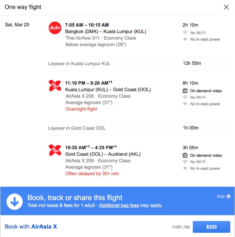This screenshot has height=237, width=235.
Task: Click the info icon next to Ads
Action: point(229,196)
